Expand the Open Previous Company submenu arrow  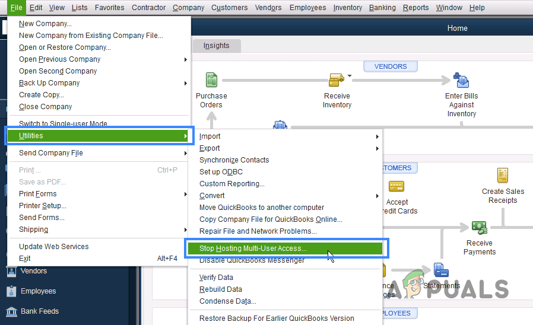186,59
